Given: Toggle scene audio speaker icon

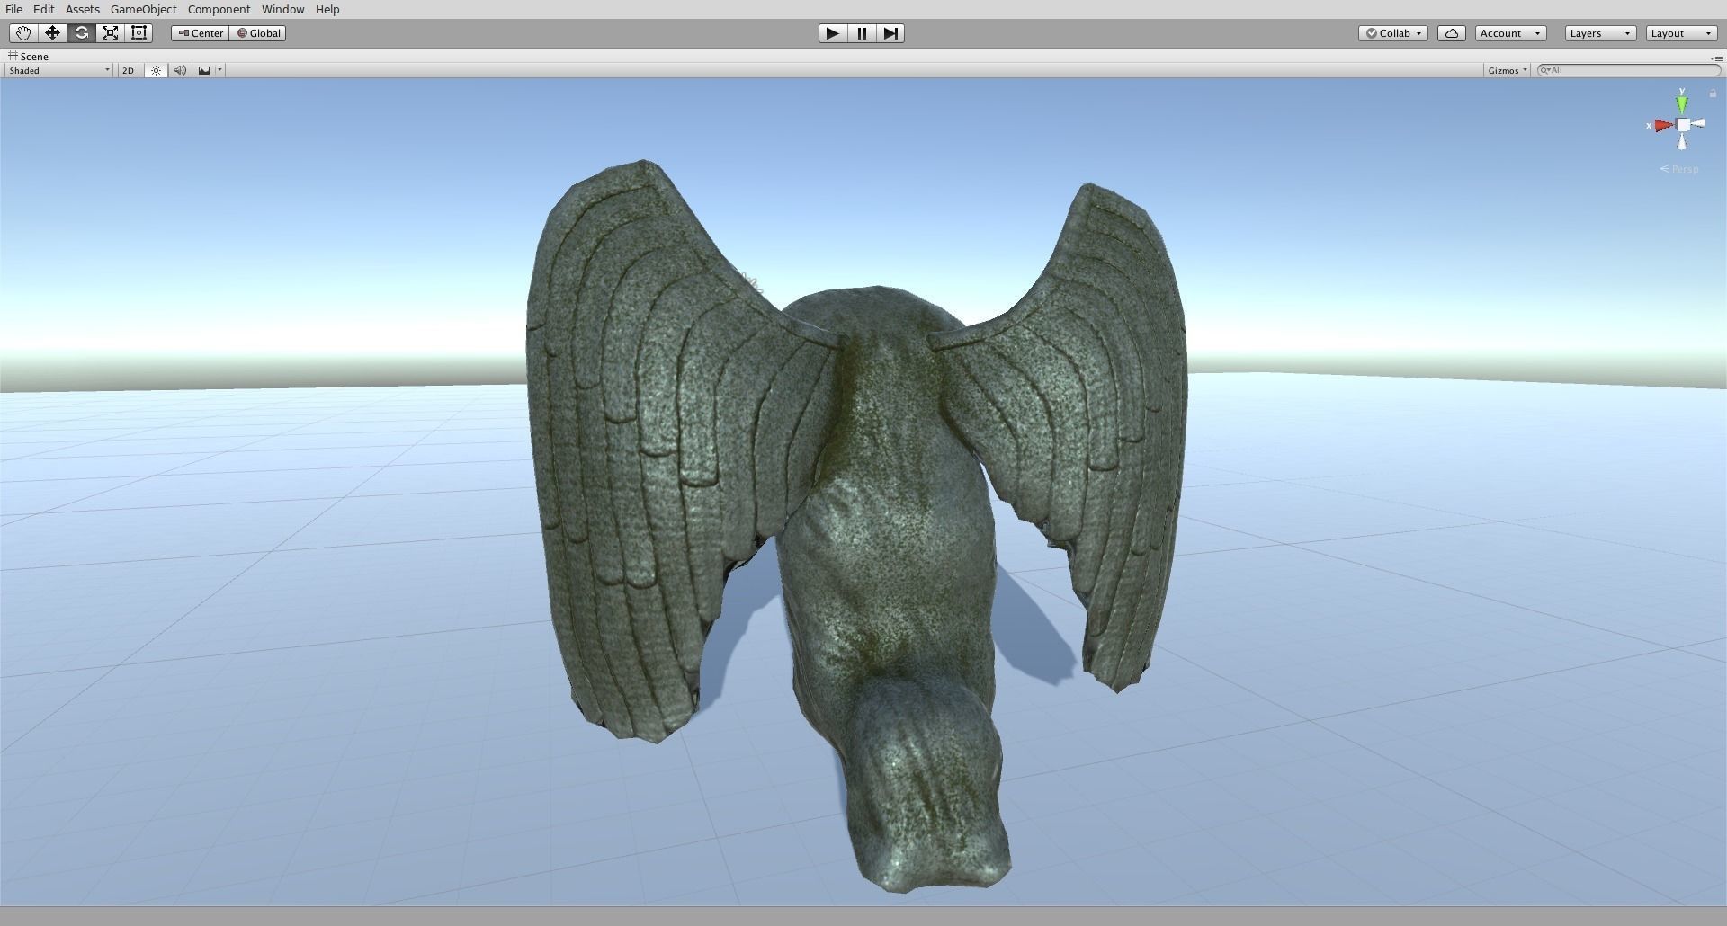Looking at the screenshot, I should point(180,70).
